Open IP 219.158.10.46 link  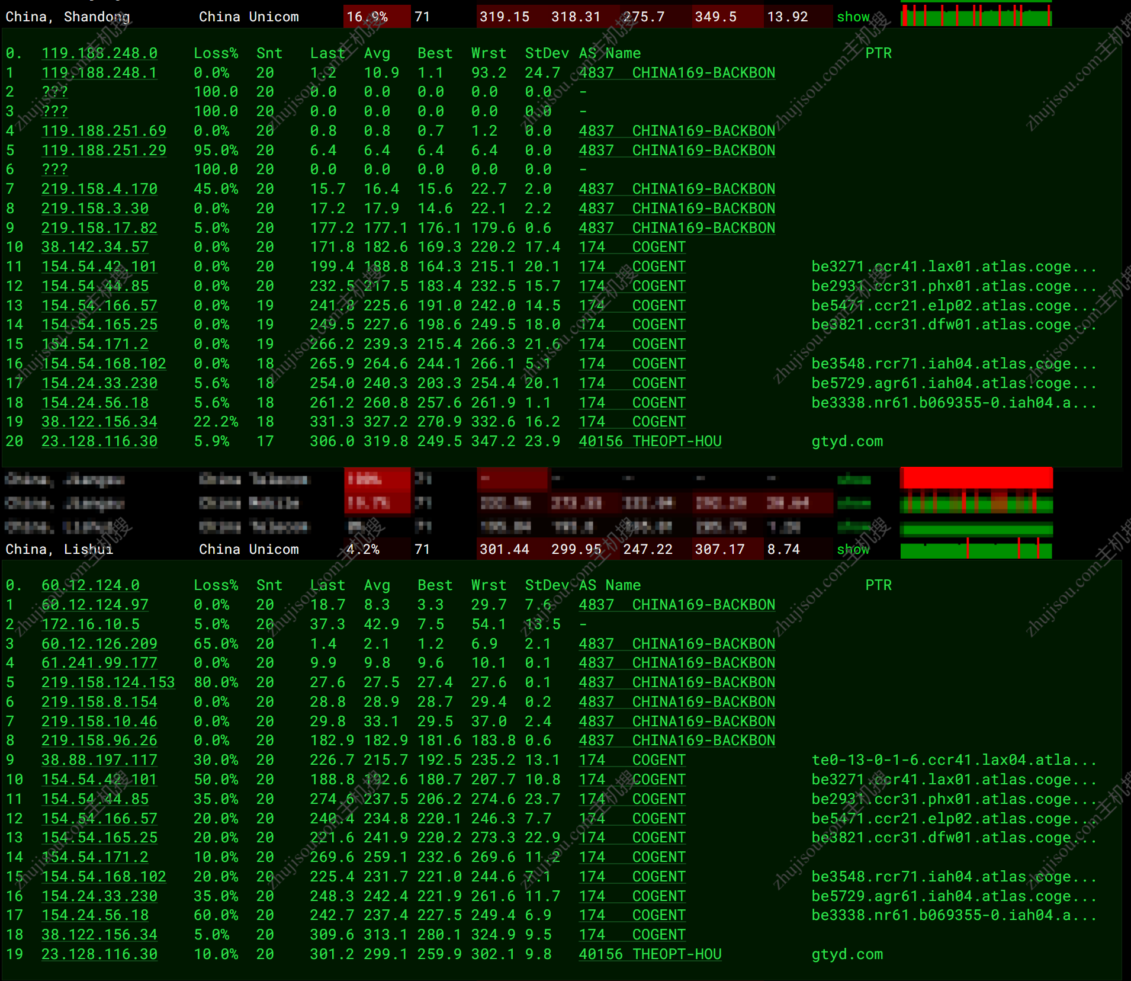click(x=99, y=722)
